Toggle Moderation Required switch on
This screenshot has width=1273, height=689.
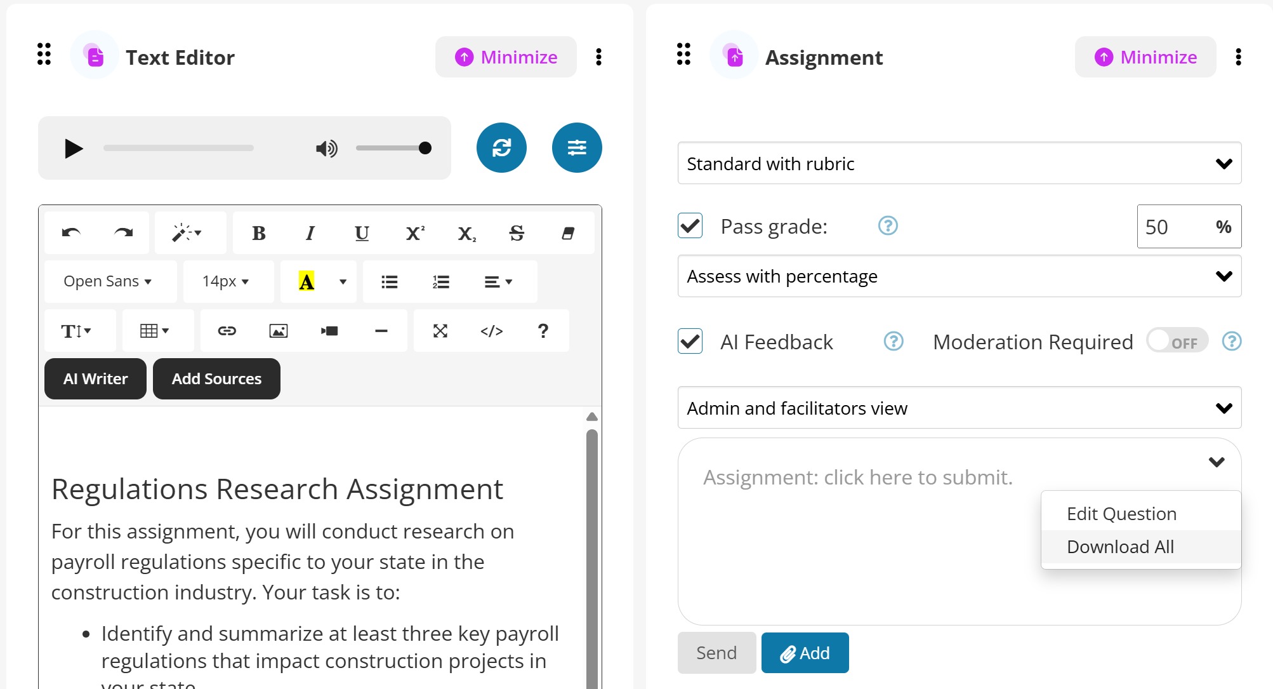[x=1176, y=342]
